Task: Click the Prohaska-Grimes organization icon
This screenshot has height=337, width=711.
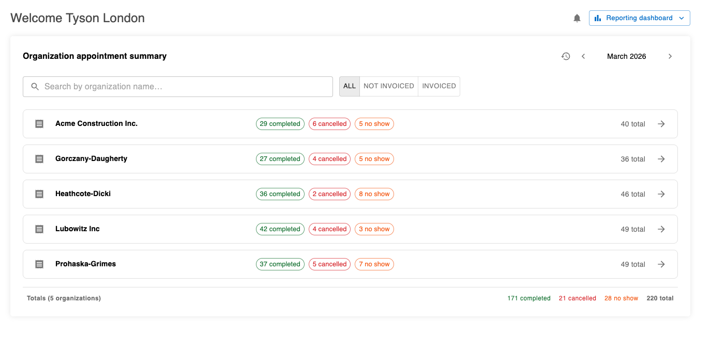Action: [39, 264]
